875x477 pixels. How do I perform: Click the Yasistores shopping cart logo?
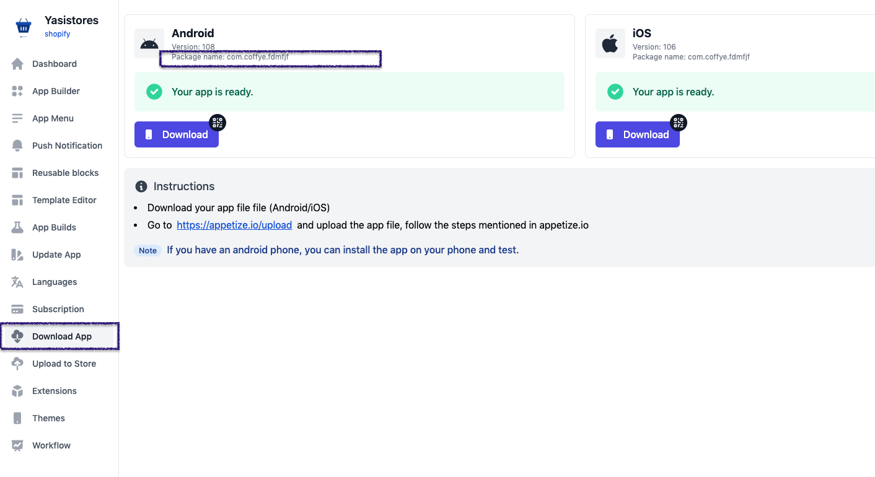click(x=23, y=26)
